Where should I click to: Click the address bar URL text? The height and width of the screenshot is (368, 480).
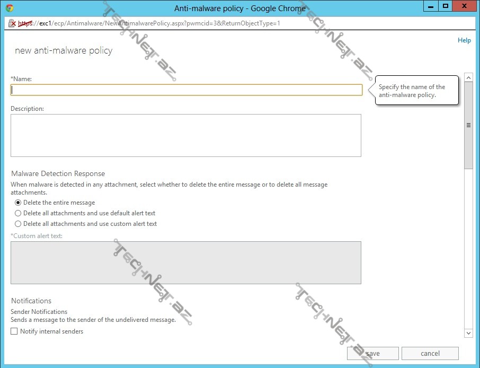pyautogui.click(x=159, y=23)
